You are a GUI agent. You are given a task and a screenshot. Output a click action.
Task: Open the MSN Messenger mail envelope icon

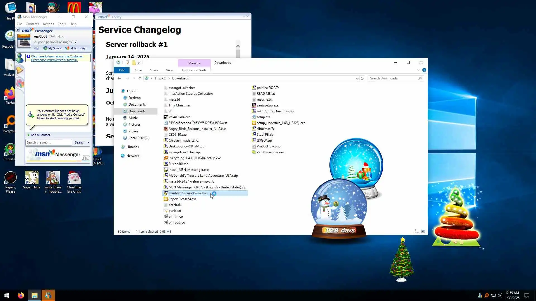coord(36,48)
